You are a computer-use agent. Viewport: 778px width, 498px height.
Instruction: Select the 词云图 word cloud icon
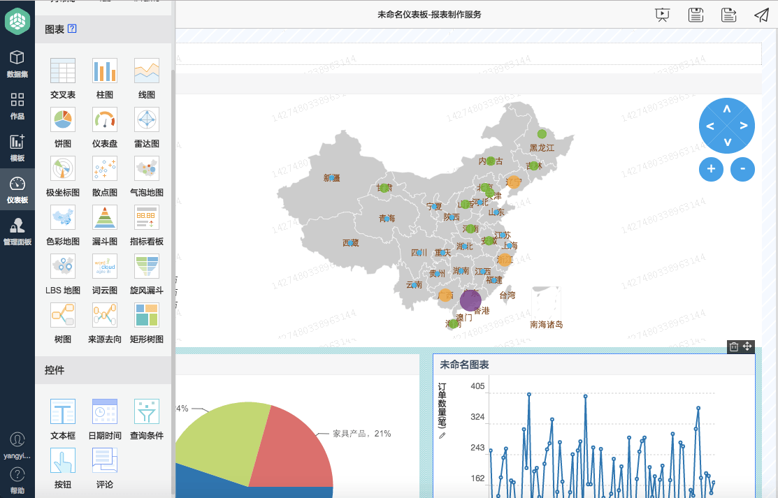(105, 266)
